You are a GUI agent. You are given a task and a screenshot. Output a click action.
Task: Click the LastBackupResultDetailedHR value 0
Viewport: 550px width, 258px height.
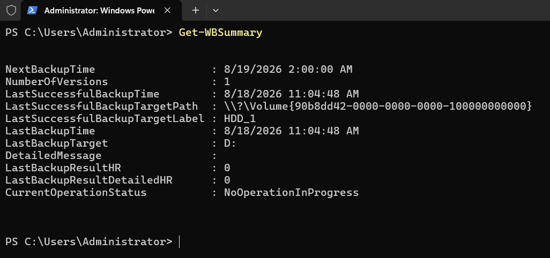click(227, 180)
